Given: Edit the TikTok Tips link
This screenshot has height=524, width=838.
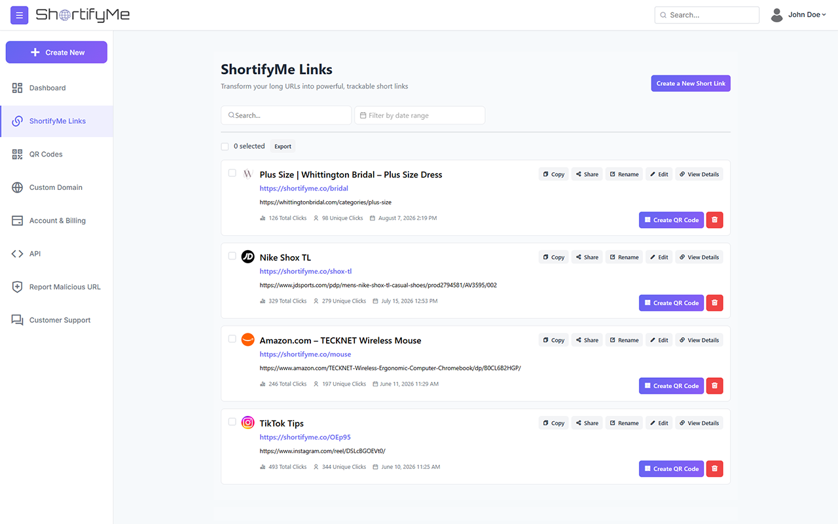Looking at the screenshot, I should click(659, 423).
